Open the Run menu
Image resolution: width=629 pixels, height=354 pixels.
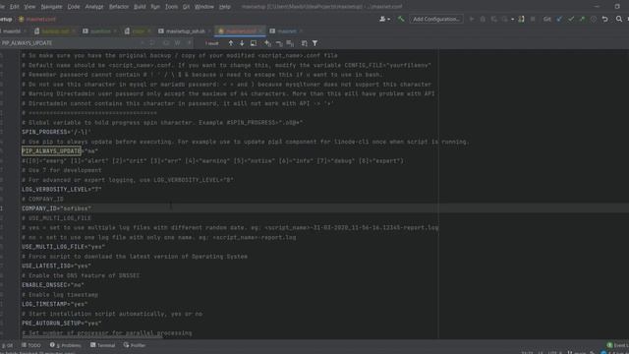[155, 7]
